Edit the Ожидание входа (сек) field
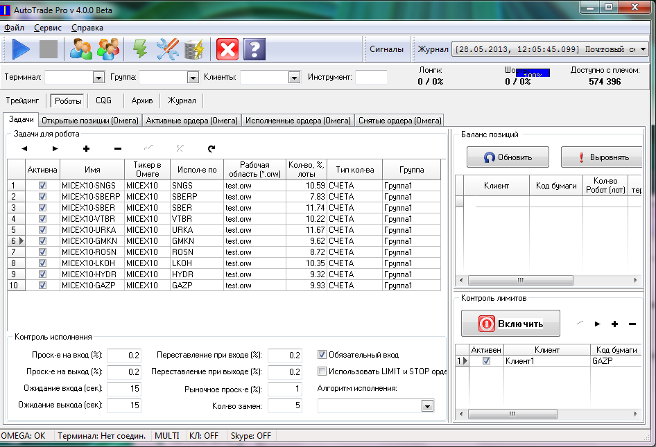The height and width of the screenshot is (447, 656). click(124, 389)
